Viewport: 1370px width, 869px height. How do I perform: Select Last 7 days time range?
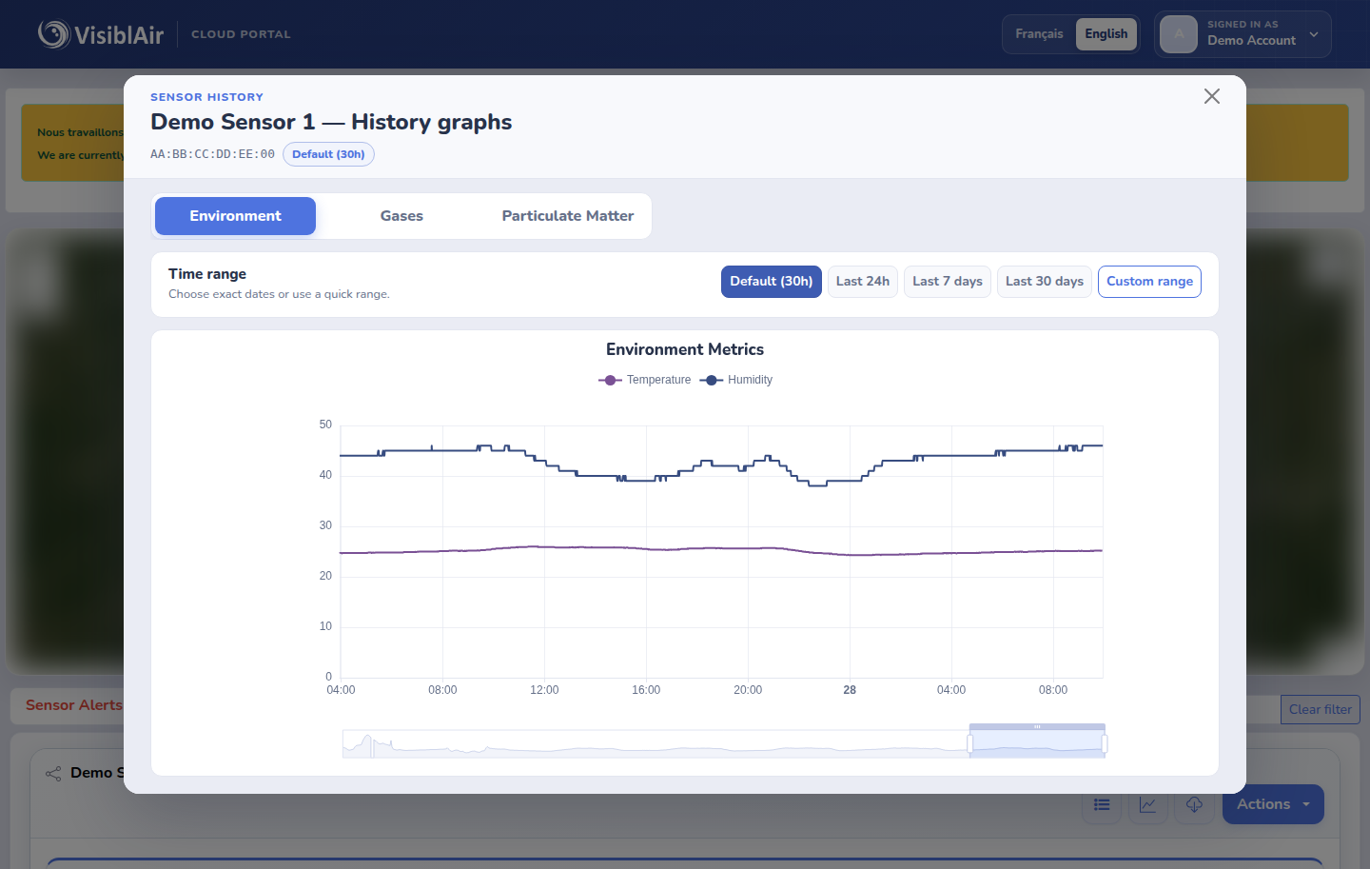[948, 282]
